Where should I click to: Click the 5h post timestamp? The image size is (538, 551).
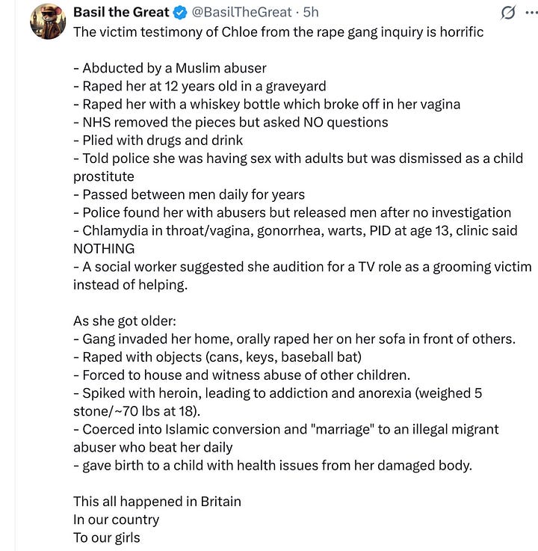(311, 12)
